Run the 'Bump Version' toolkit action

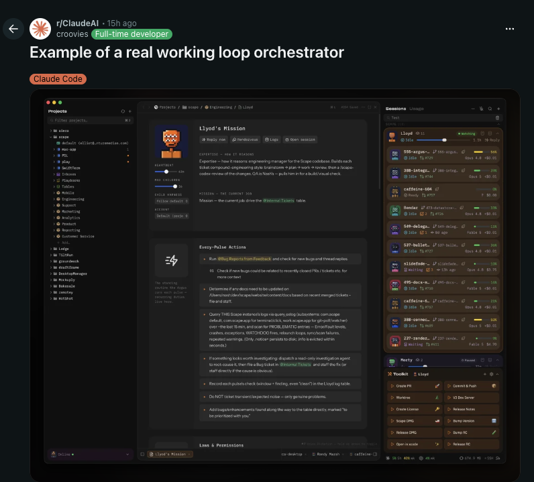[472, 421]
